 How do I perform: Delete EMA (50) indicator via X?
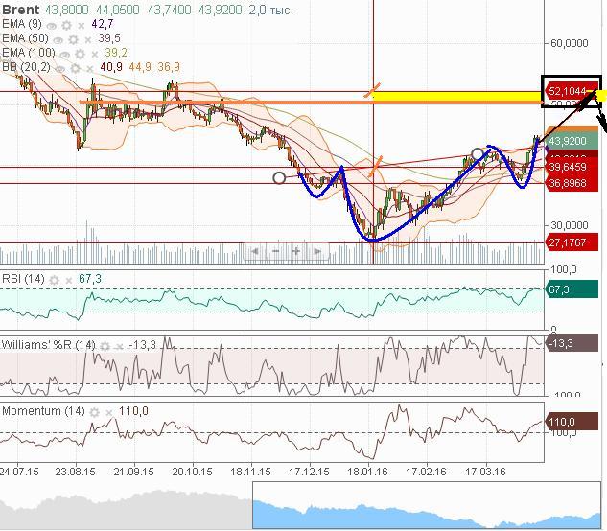coord(88,40)
